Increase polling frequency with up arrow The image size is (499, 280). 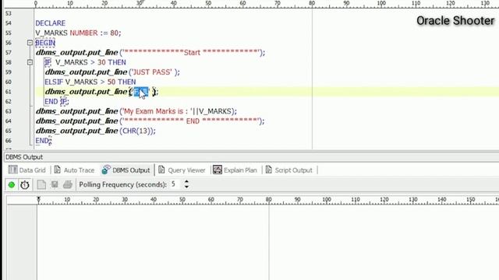click(x=186, y=182)
